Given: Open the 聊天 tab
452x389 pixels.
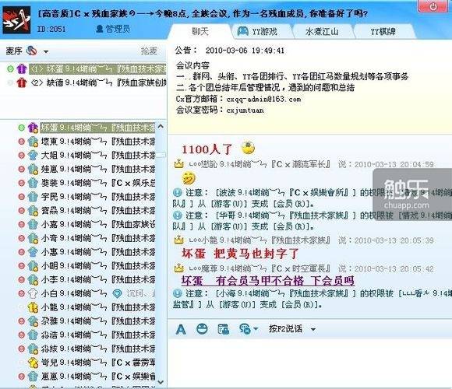Looking at the screenshot, I should click(200, 31).
